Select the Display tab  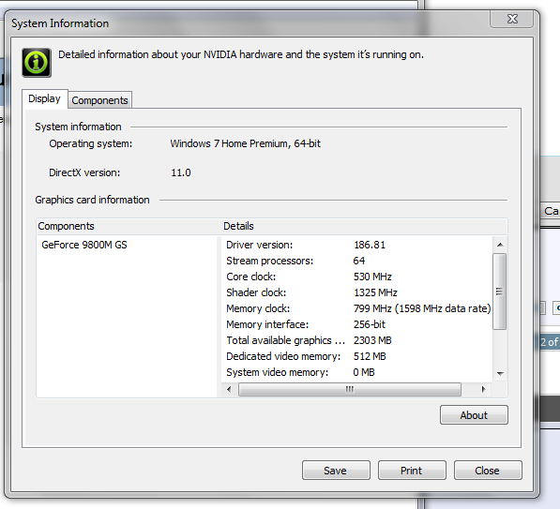[x=45, y=98]
